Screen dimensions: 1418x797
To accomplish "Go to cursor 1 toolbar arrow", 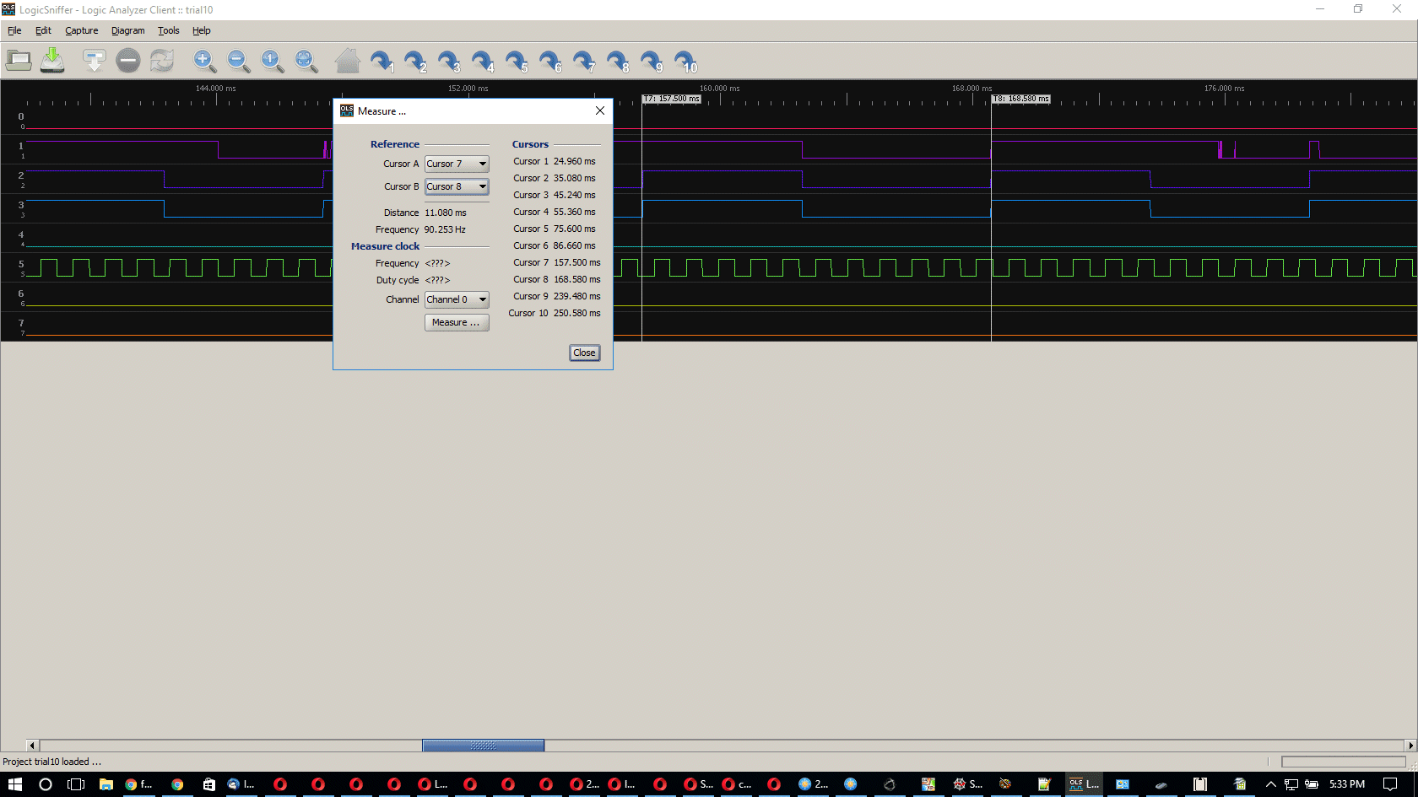I will 382,61.
